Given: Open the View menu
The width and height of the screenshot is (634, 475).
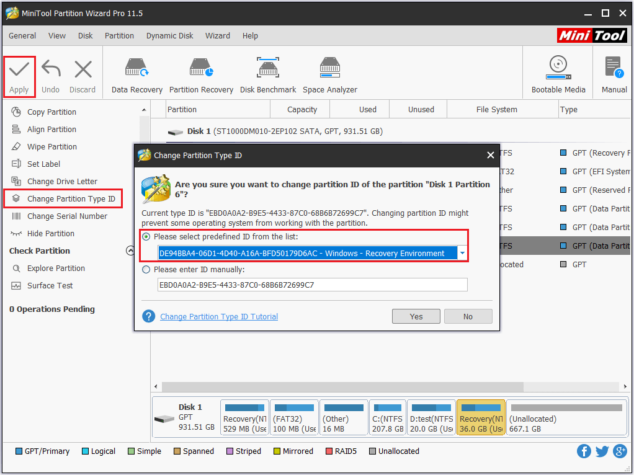Looking at the screenshot, I should coord(57,35).
